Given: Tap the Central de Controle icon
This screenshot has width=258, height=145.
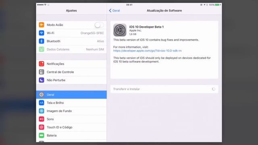Looking at the screenshot, I should click(x=42, y=72).
